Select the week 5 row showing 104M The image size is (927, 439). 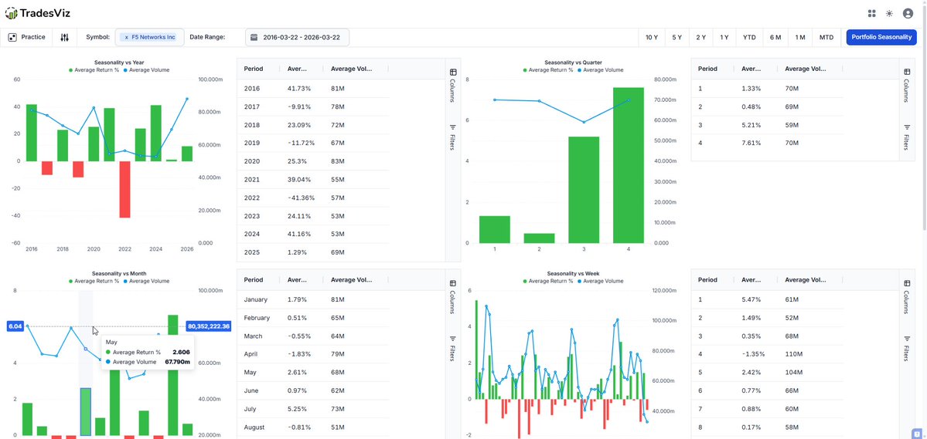[x=768, y=373]
